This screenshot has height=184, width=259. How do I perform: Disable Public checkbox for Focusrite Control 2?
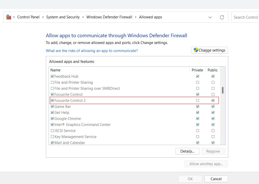click(x=213, y=100)
